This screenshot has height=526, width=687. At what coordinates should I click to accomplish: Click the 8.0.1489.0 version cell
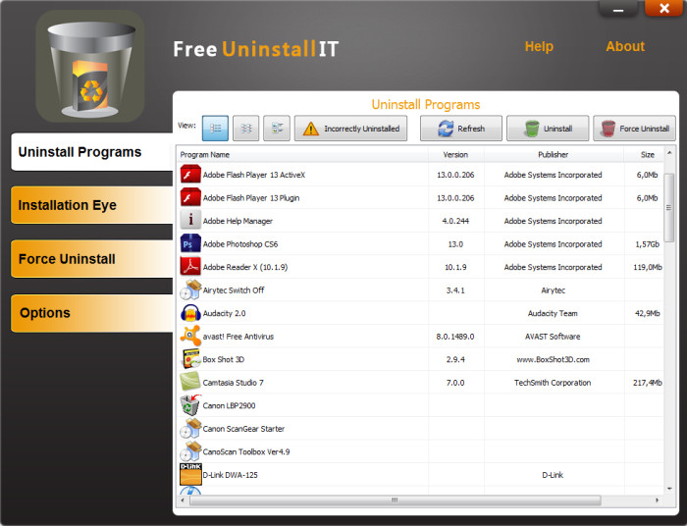click(x=455, y=337)
